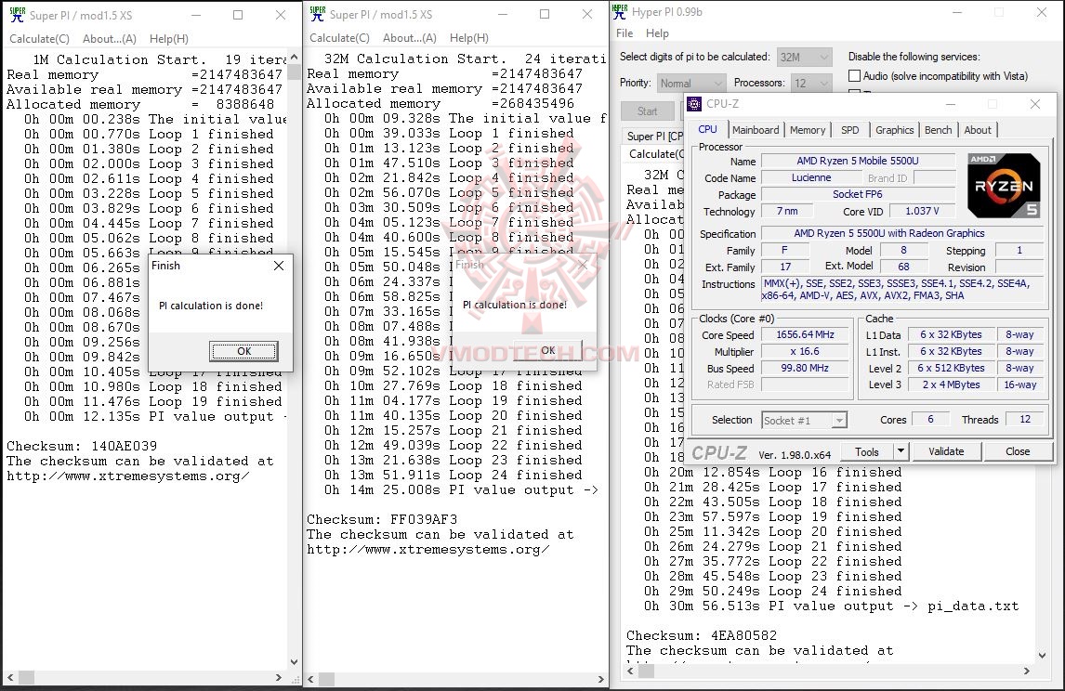1065x691 pixels.
Task: Click the Cores value 6 in CPU-Z
Action: 930,420
